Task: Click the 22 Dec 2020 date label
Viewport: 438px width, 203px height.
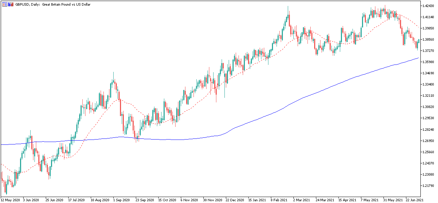Action: click(x=235, y=200)
